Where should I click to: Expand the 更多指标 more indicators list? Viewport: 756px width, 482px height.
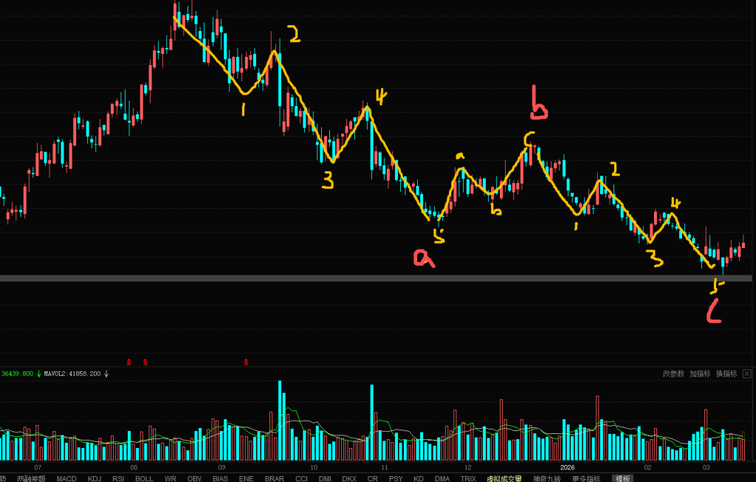588,478
